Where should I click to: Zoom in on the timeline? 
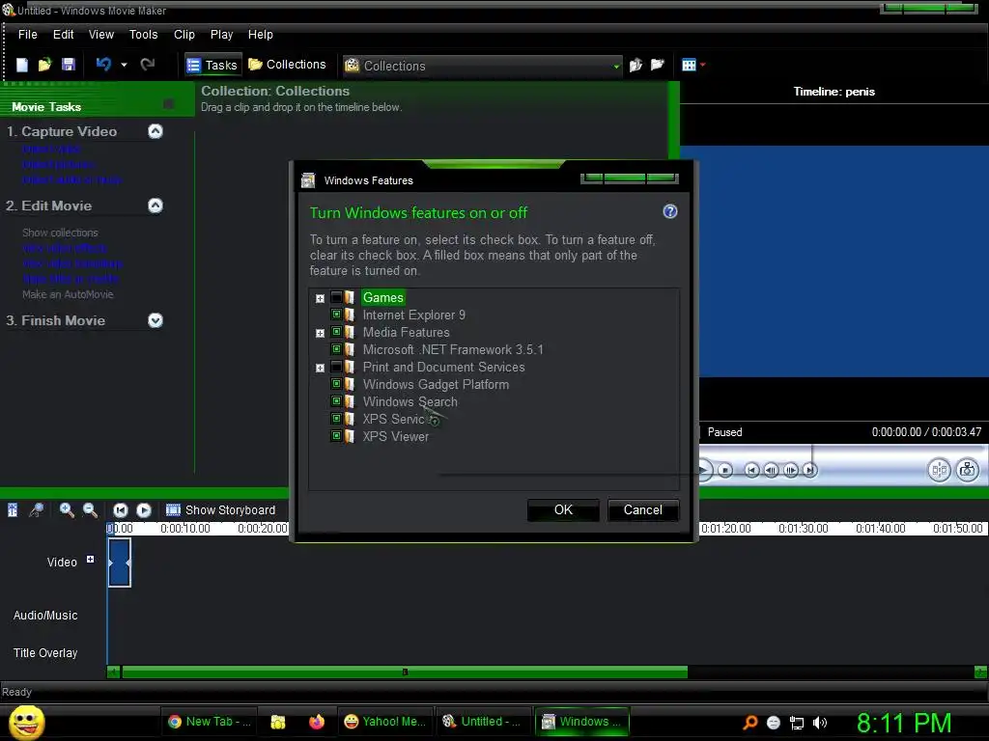point(67,509)
